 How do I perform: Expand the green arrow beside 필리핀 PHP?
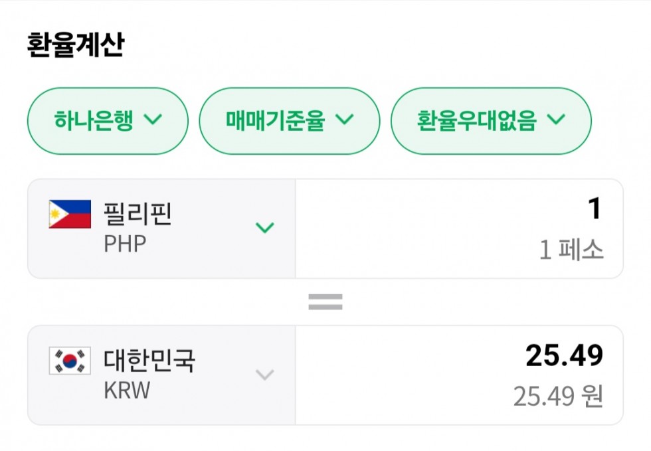[265, 228]
